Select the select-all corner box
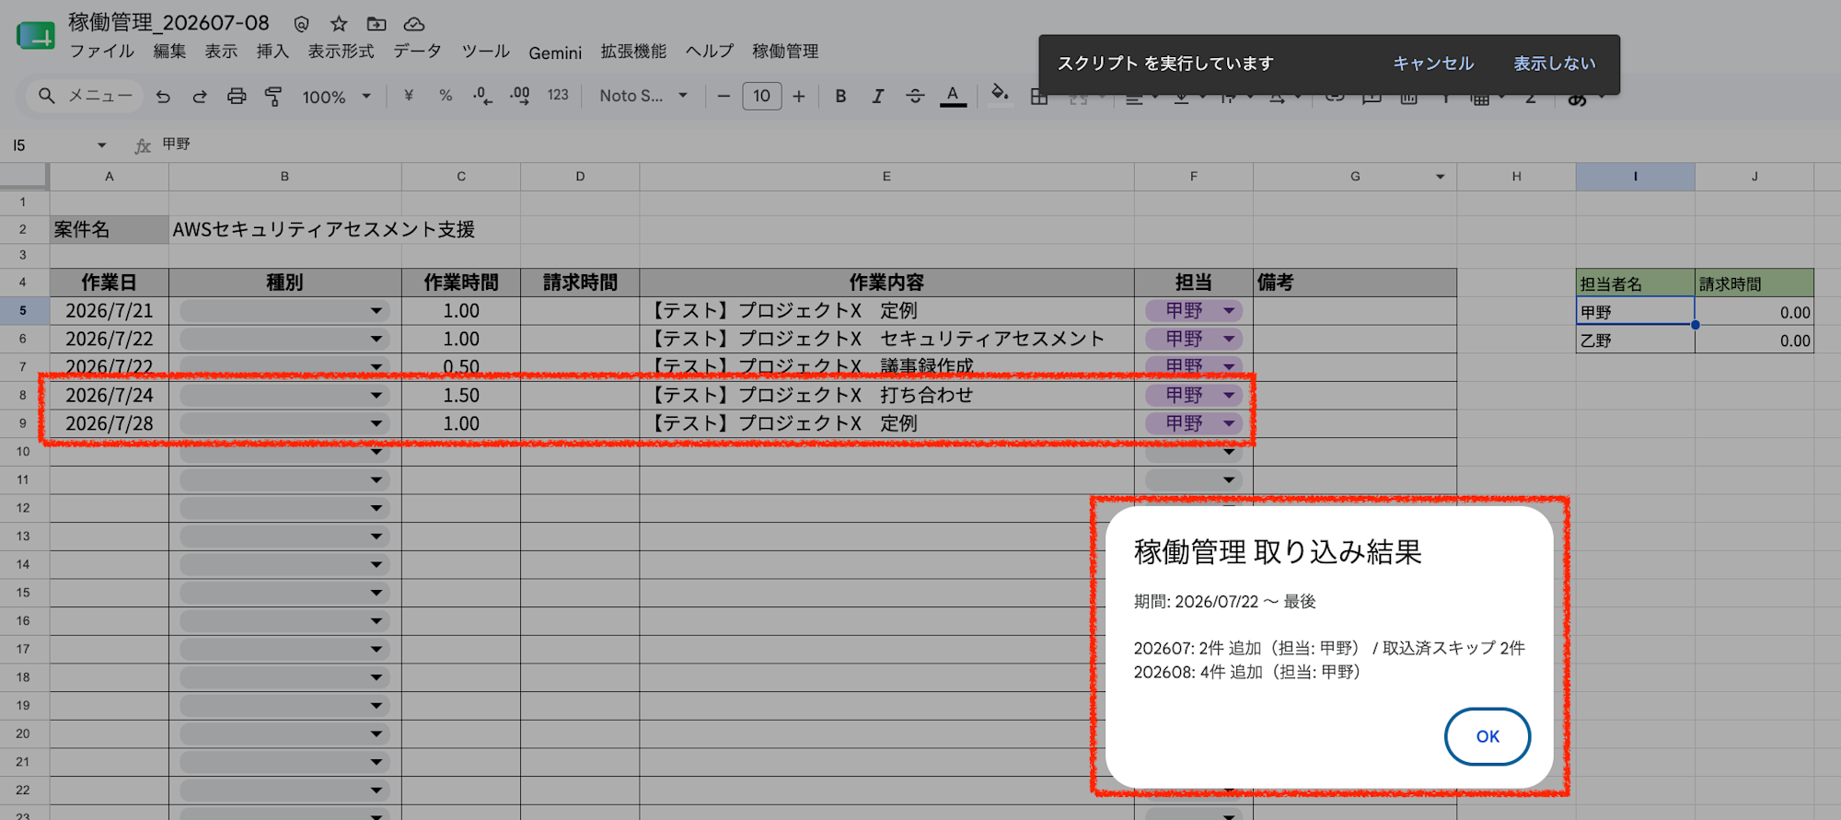The height and width of the screenshot is (820, 1841). coord(24,176)
